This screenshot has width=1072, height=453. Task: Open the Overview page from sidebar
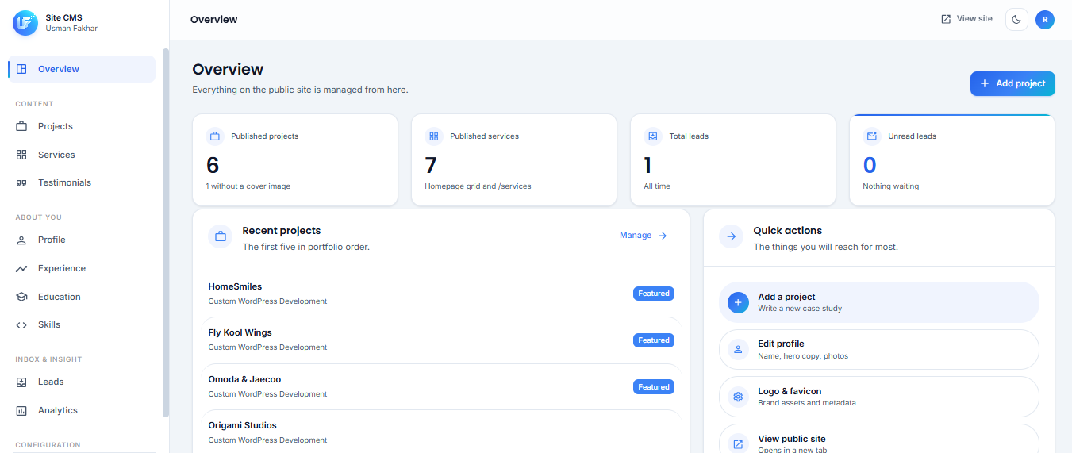pos(82,69)
